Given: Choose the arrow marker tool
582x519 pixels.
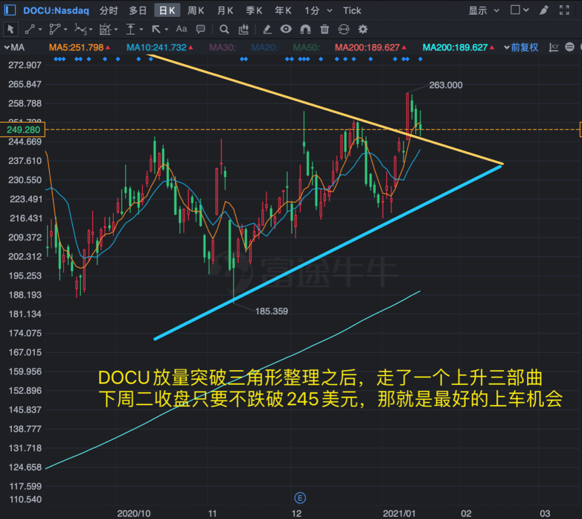Looking at the screenshot, I should coord(156,29).
